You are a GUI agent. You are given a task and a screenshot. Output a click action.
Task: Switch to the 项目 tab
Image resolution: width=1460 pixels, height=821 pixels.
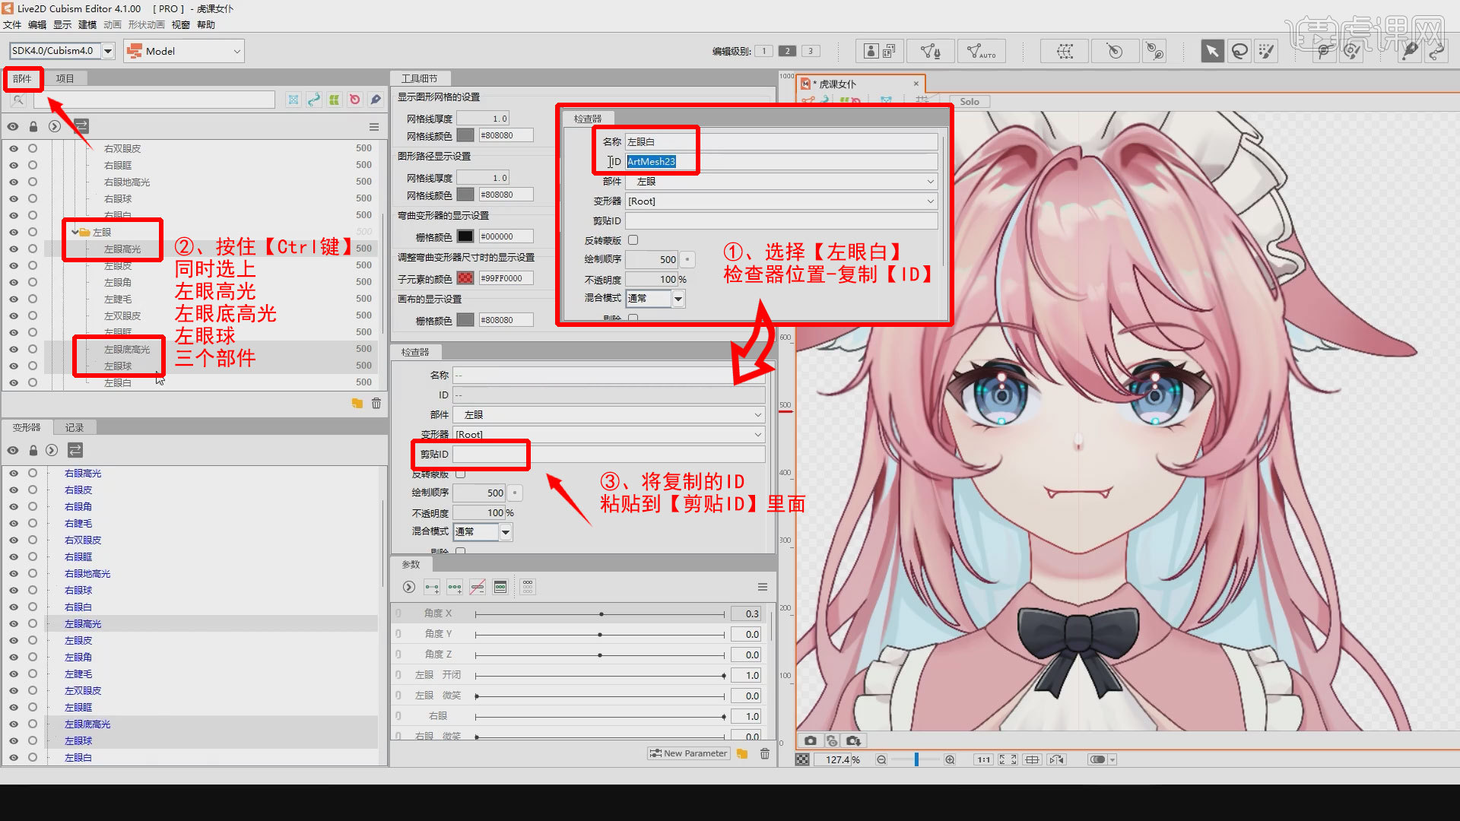coord(65,78)
